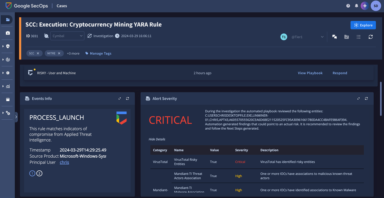Open the help question mark icon

[348, 6]
